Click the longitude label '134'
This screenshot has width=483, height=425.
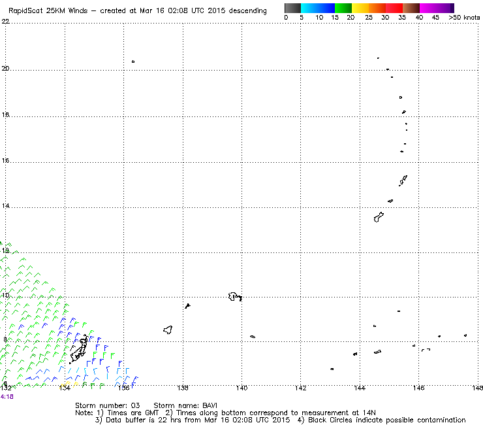coord(65,388)
